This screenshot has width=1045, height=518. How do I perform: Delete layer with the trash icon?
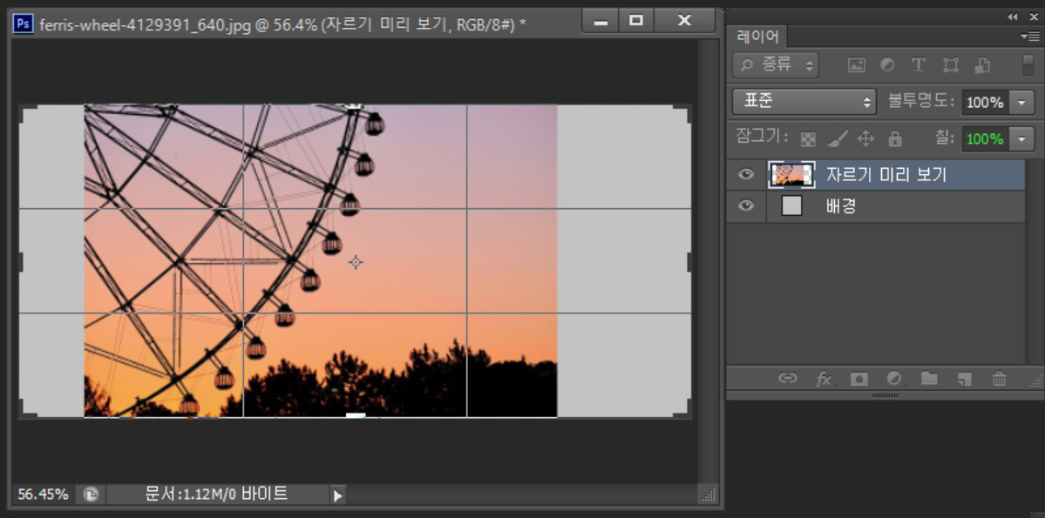pos(999,379)
